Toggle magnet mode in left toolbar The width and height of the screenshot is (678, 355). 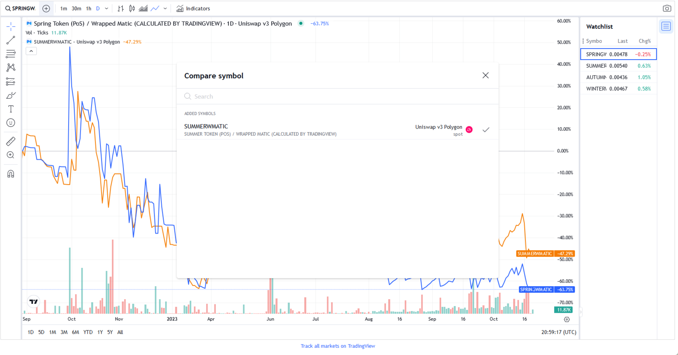tap(11, 174)
